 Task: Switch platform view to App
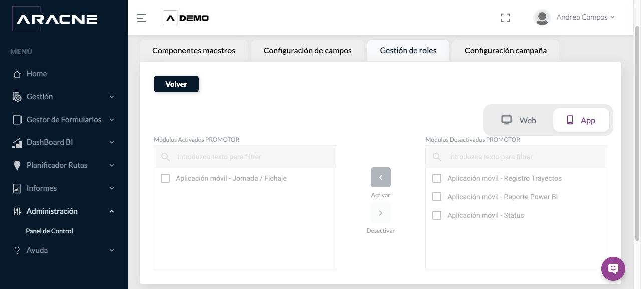(581, 120)
